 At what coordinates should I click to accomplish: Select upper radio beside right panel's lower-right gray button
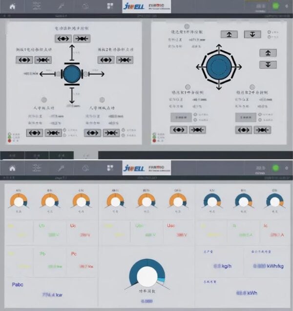pyautogui.click(x=260, y=114)
